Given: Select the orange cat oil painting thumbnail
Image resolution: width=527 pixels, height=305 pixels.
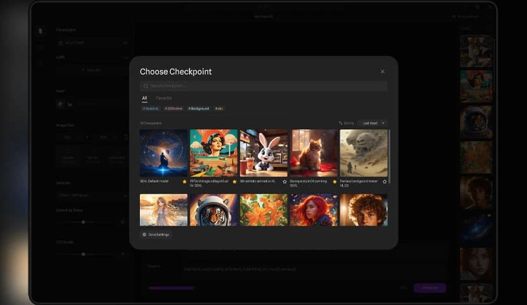Looking at the screenshot, I should coord(314,153).
